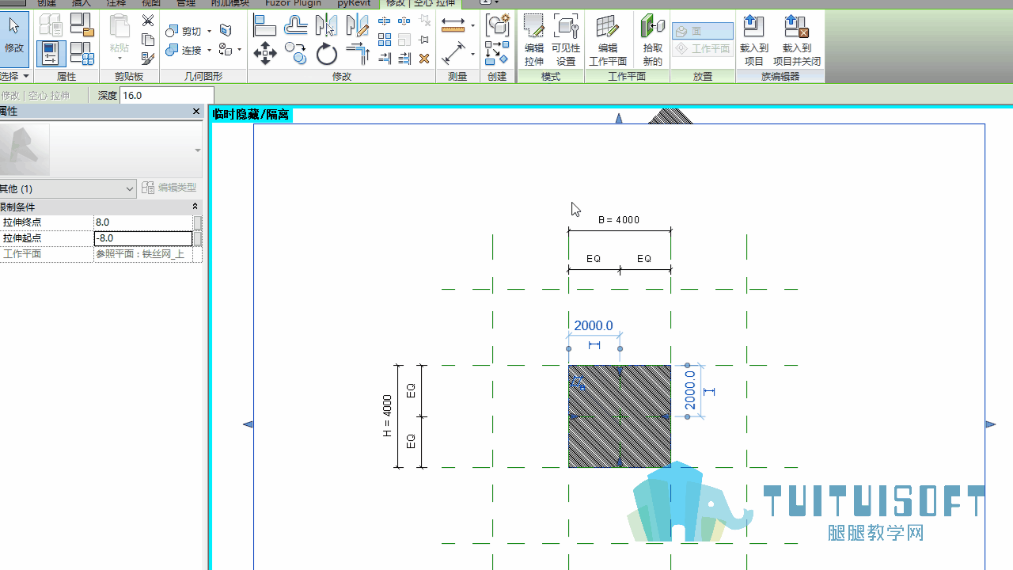Toggle the 工作平面 placement option

703,48
